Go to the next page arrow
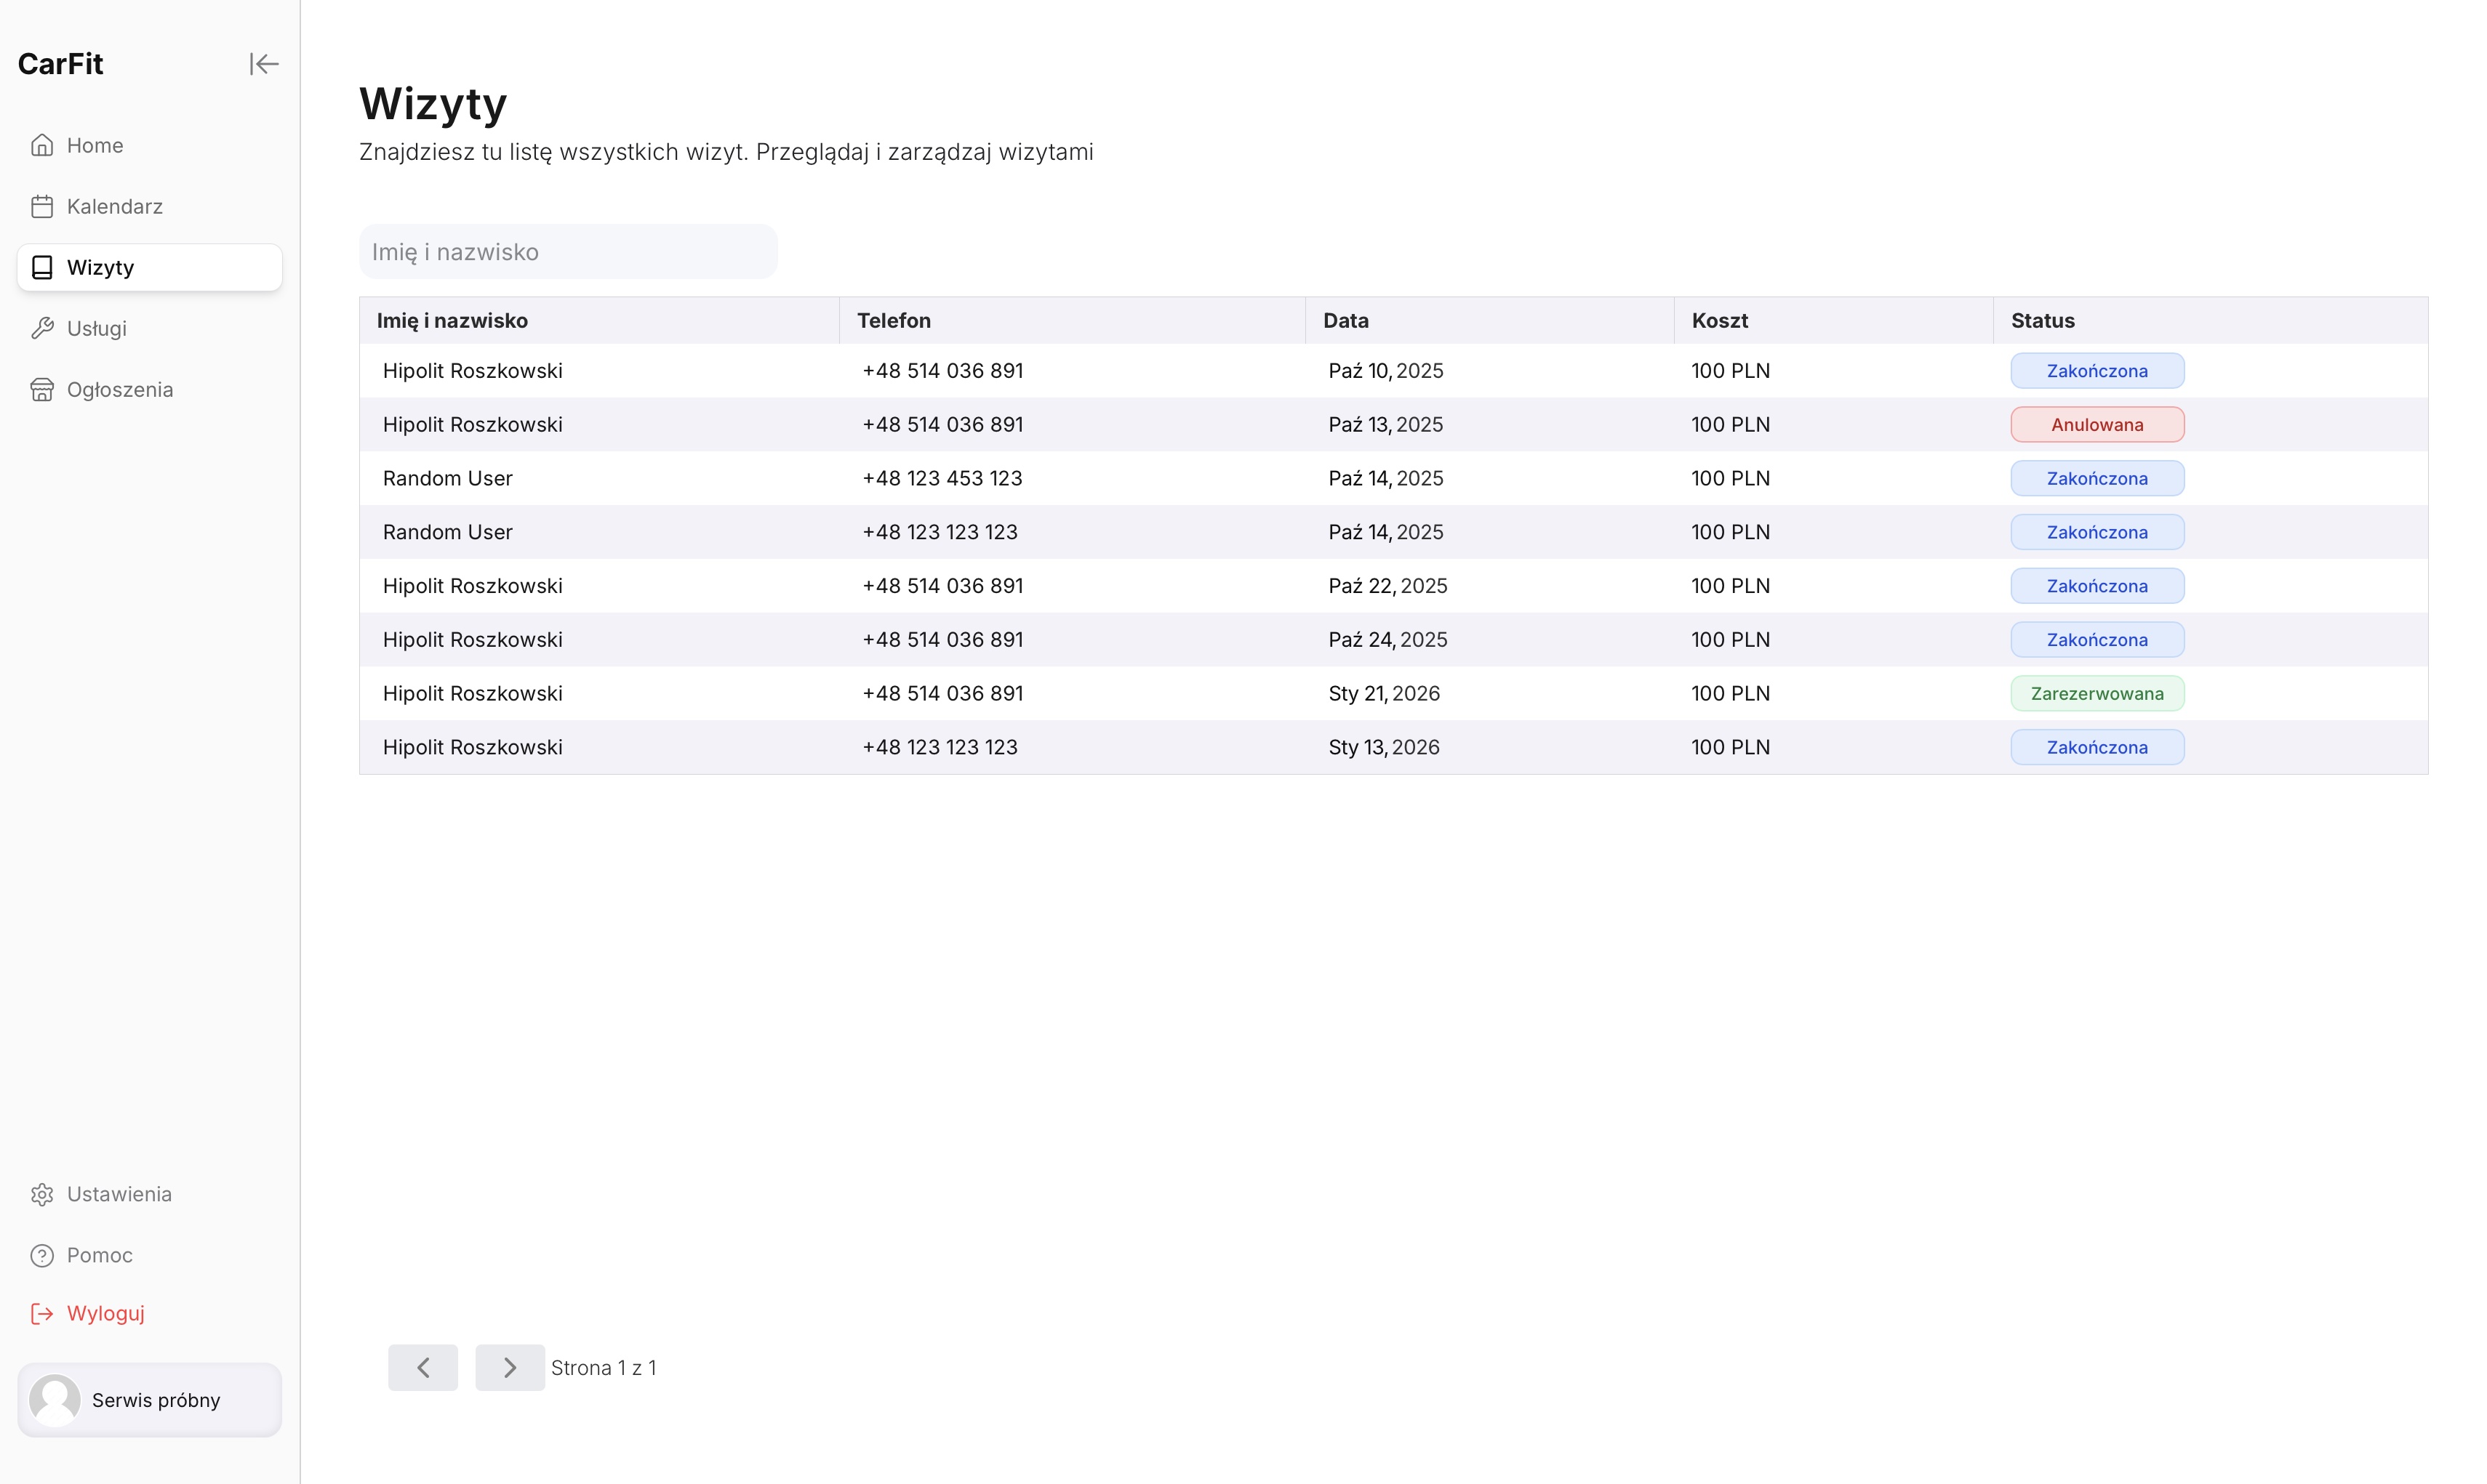This screenshot has width=2487, height=1484. tap(509, 1367)
